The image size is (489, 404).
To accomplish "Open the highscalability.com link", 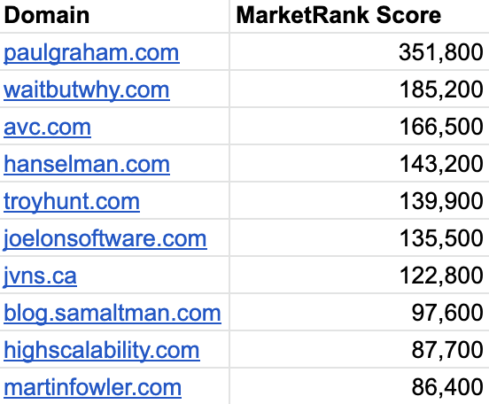I will [x=102, y=350].
